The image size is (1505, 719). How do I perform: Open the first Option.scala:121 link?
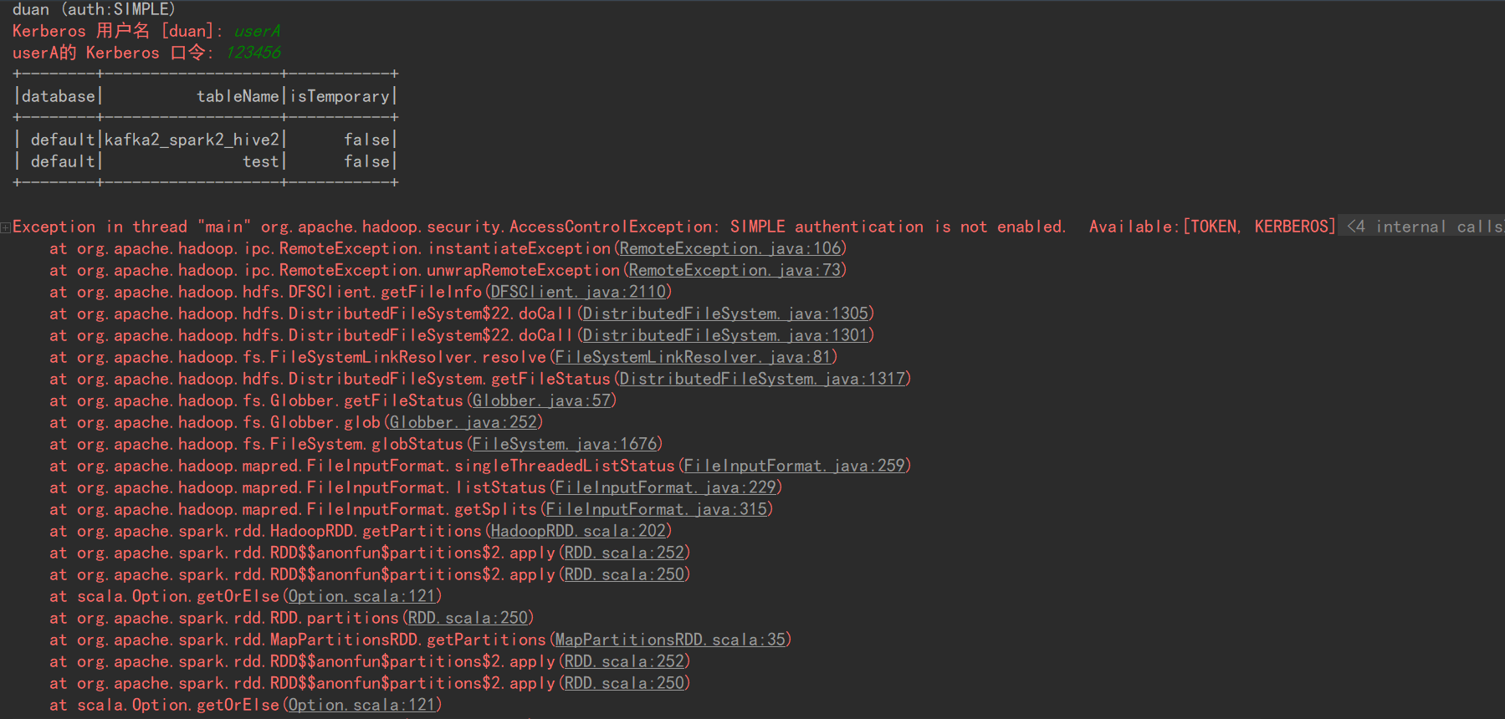click(362, 596)
